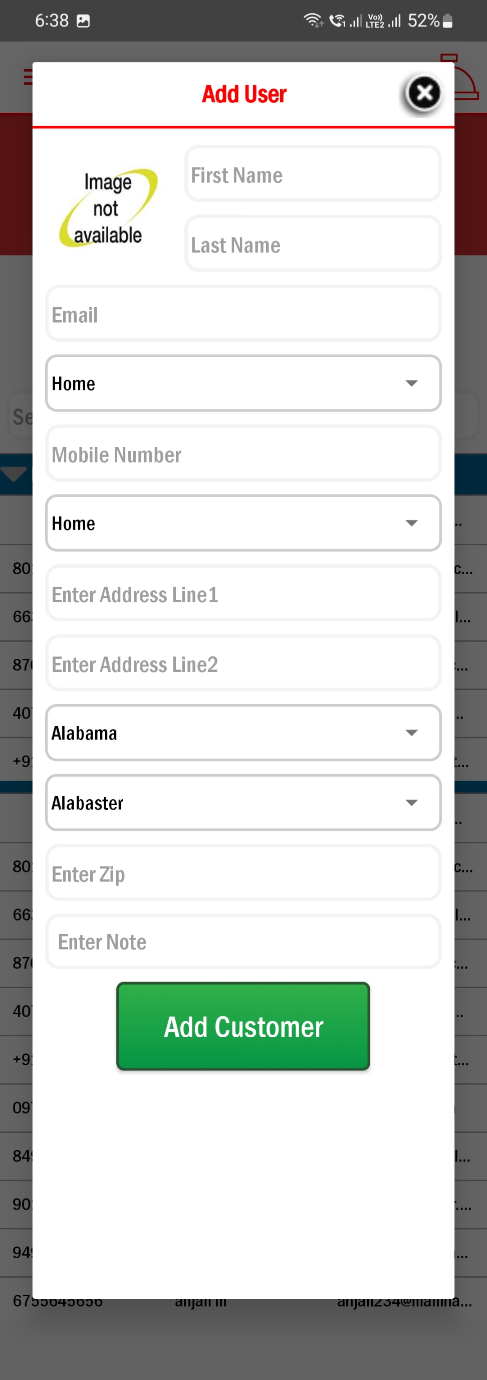Tap the image notification icon beside the clock
487x1380 pixels.
83,21
